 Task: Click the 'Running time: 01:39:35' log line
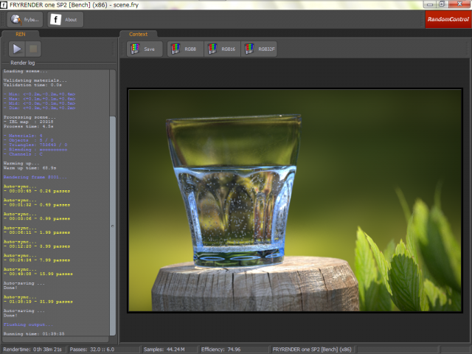click(34, 333)
